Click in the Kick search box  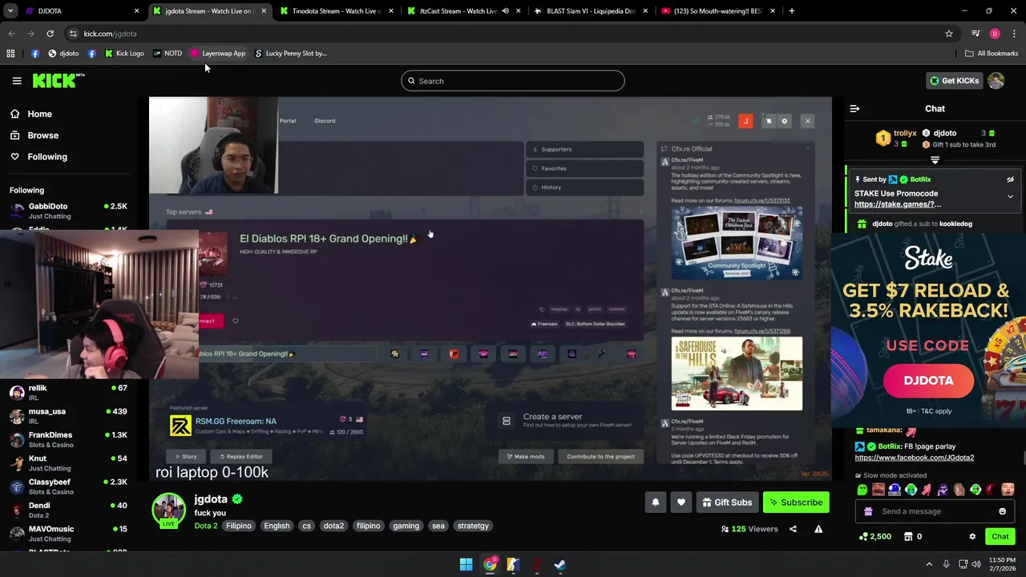pyautogui.click(x=513, y=81)
